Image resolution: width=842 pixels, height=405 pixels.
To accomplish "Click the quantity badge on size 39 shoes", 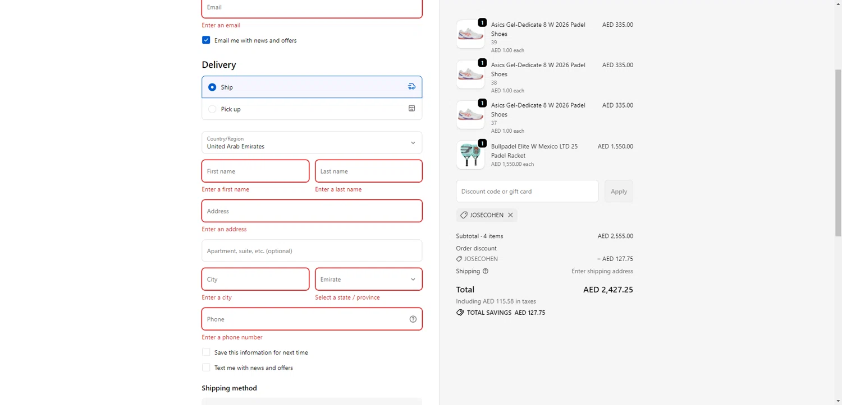I will (x=482, y=22).
